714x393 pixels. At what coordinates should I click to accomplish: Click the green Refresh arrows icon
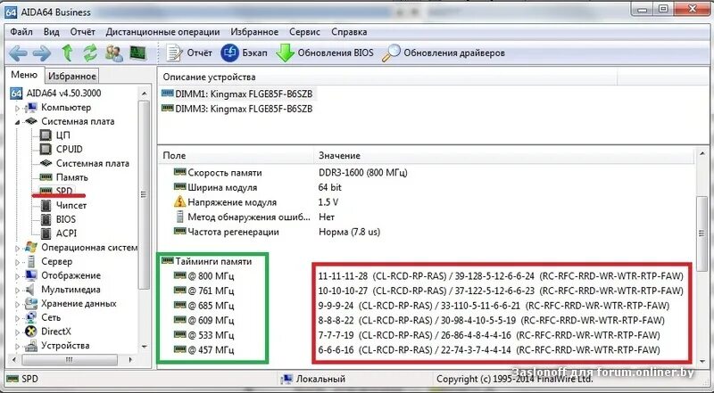[x=90, y=53]
